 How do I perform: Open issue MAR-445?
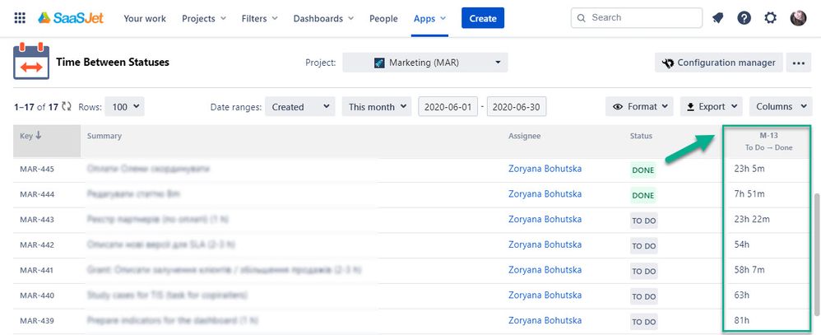click(x=37, y=170)
